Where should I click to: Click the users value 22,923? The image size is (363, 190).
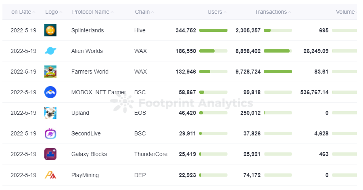tap(187, 175)
